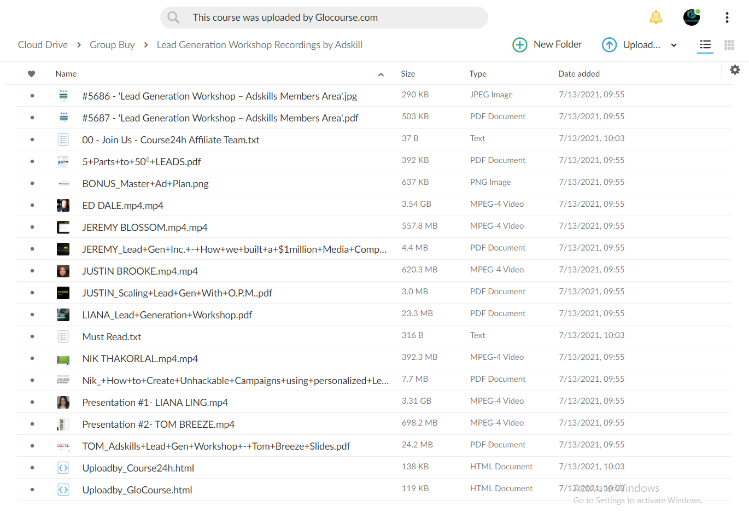
Task: Click current folder breadcrumb Lead Generation Workshop
Action: (x=260, y=45)
